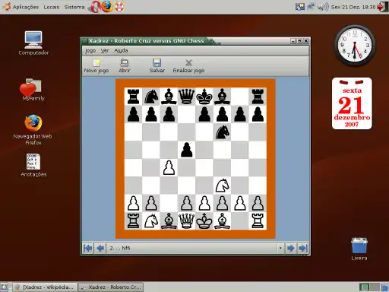
Task: Open the Ver menu
Action: tap(105, 50)
